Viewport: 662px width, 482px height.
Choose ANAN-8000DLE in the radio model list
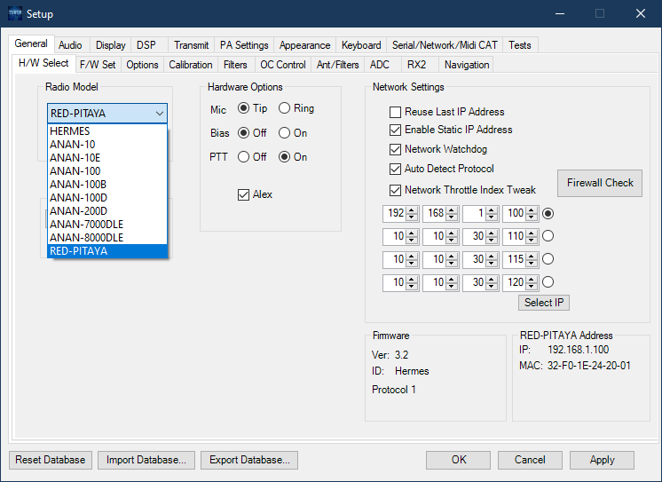pyautogui.click(x=107, y=237)
